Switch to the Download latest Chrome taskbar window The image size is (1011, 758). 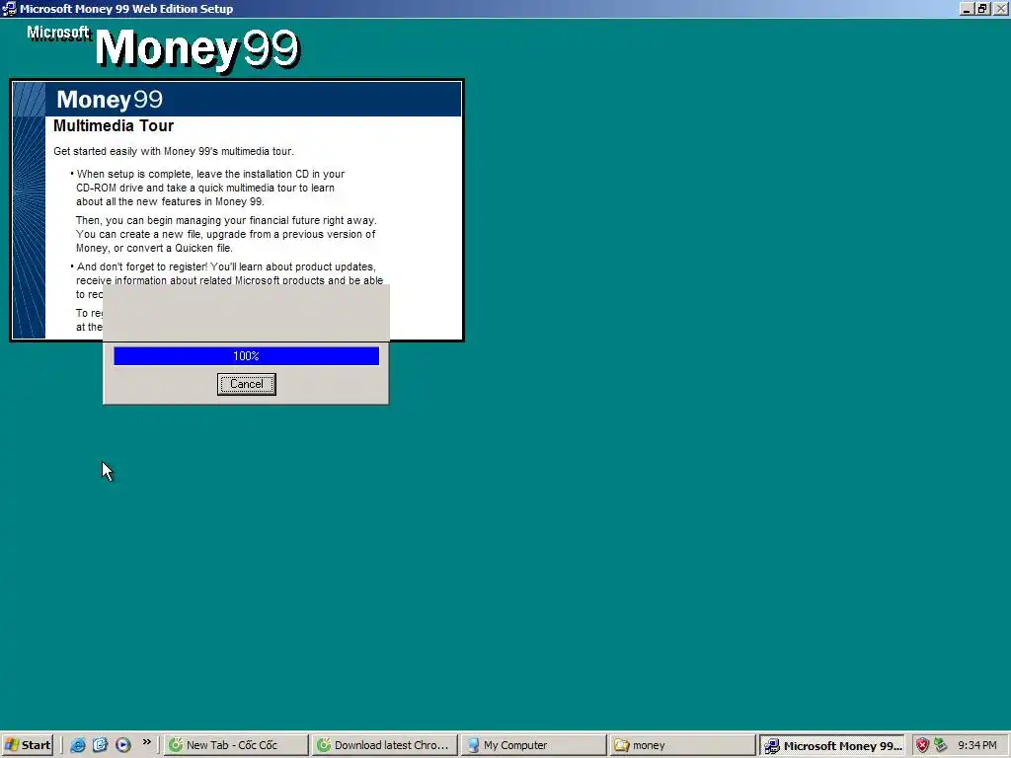click(x=384, y=745)
